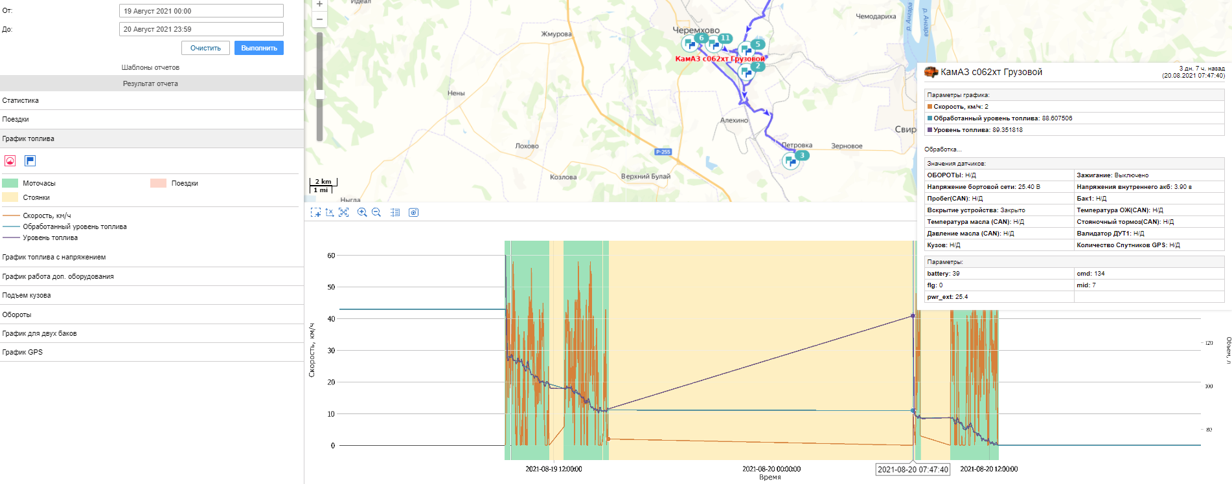Click the До date input field
Screen dimensions: 1232x484
coord(201,29)
